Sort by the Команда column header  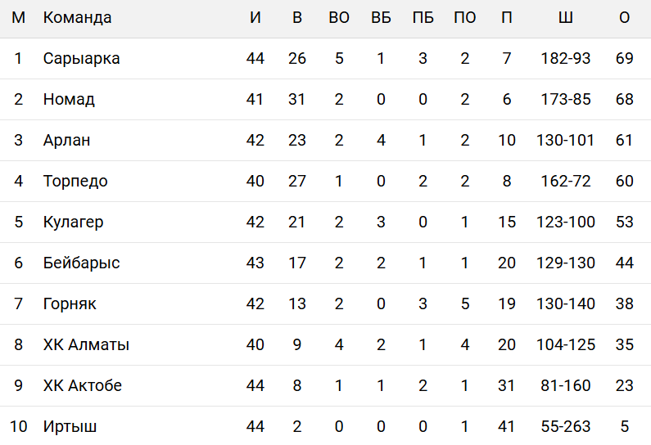point(77,18)
